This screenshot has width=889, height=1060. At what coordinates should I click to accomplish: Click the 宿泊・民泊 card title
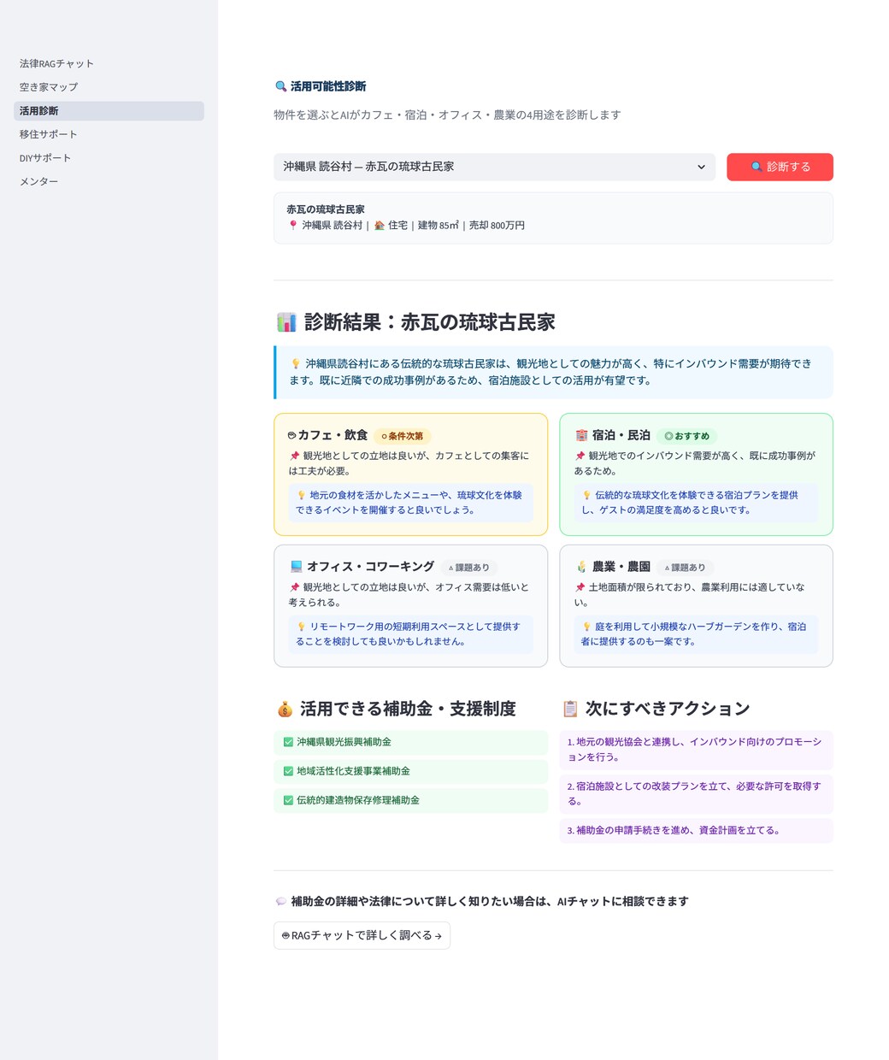pos(621,435)
